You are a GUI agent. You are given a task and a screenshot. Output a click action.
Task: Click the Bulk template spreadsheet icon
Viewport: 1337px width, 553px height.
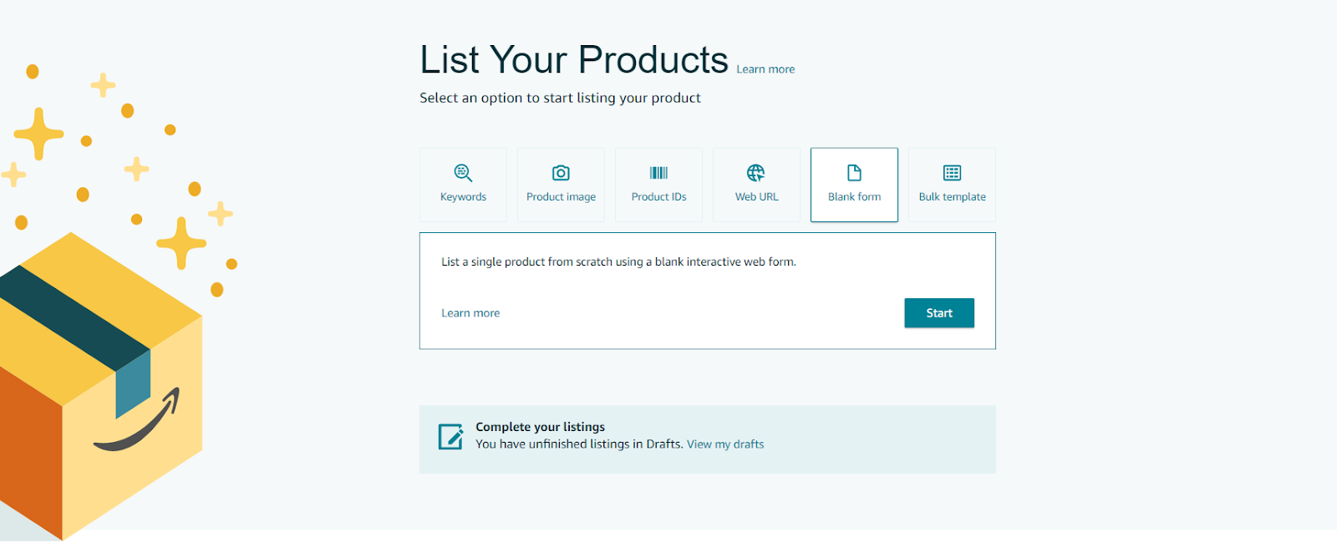tap(951, 173)
